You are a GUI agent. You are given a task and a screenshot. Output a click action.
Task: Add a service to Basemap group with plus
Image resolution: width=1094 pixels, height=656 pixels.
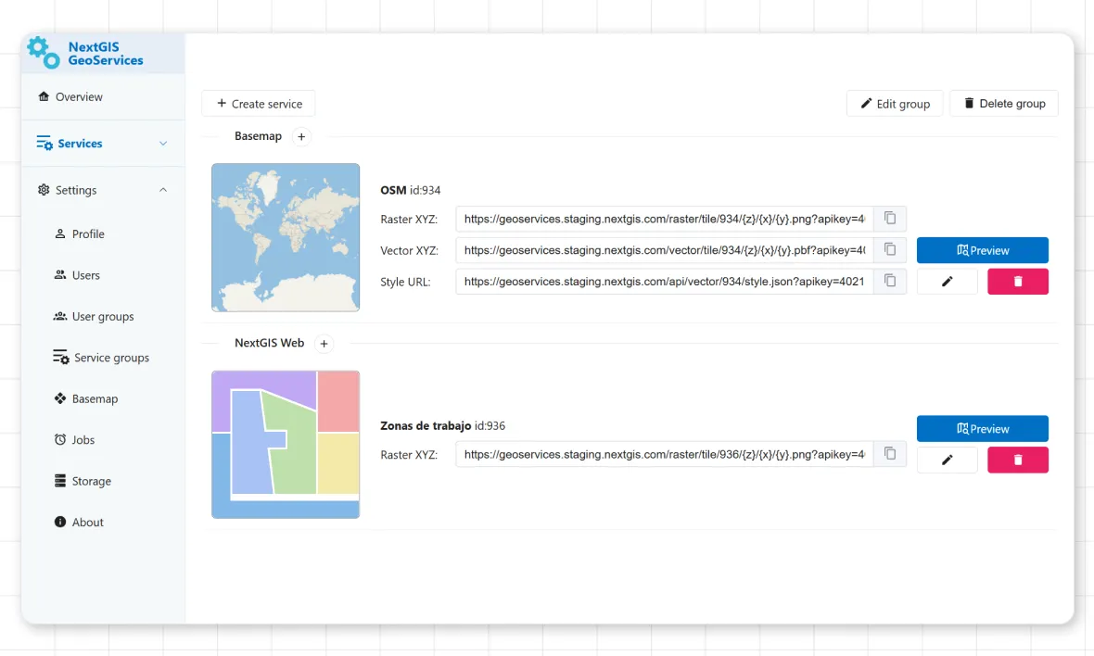[301, 136]
